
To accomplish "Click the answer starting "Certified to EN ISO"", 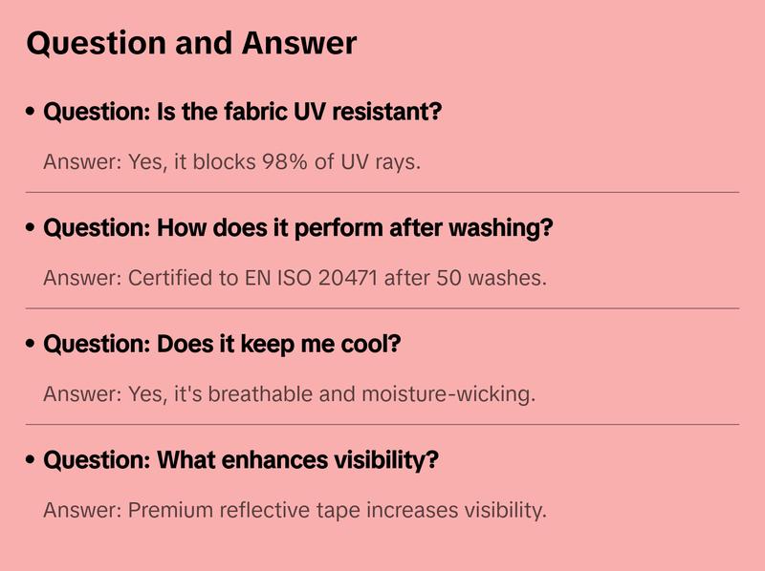I will click(x=295, y=279).
